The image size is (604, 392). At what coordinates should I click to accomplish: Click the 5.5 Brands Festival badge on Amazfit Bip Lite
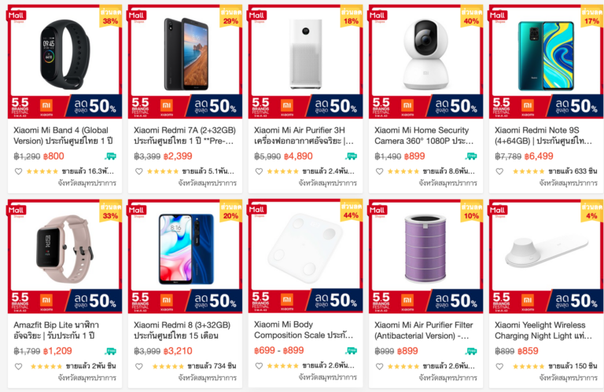point(20,300)
